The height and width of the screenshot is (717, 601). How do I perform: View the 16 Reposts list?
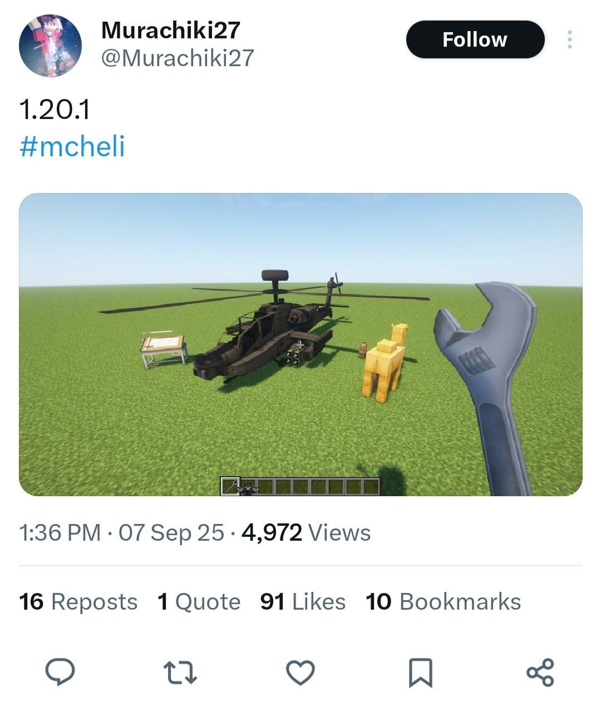click(x=78, y=602)
